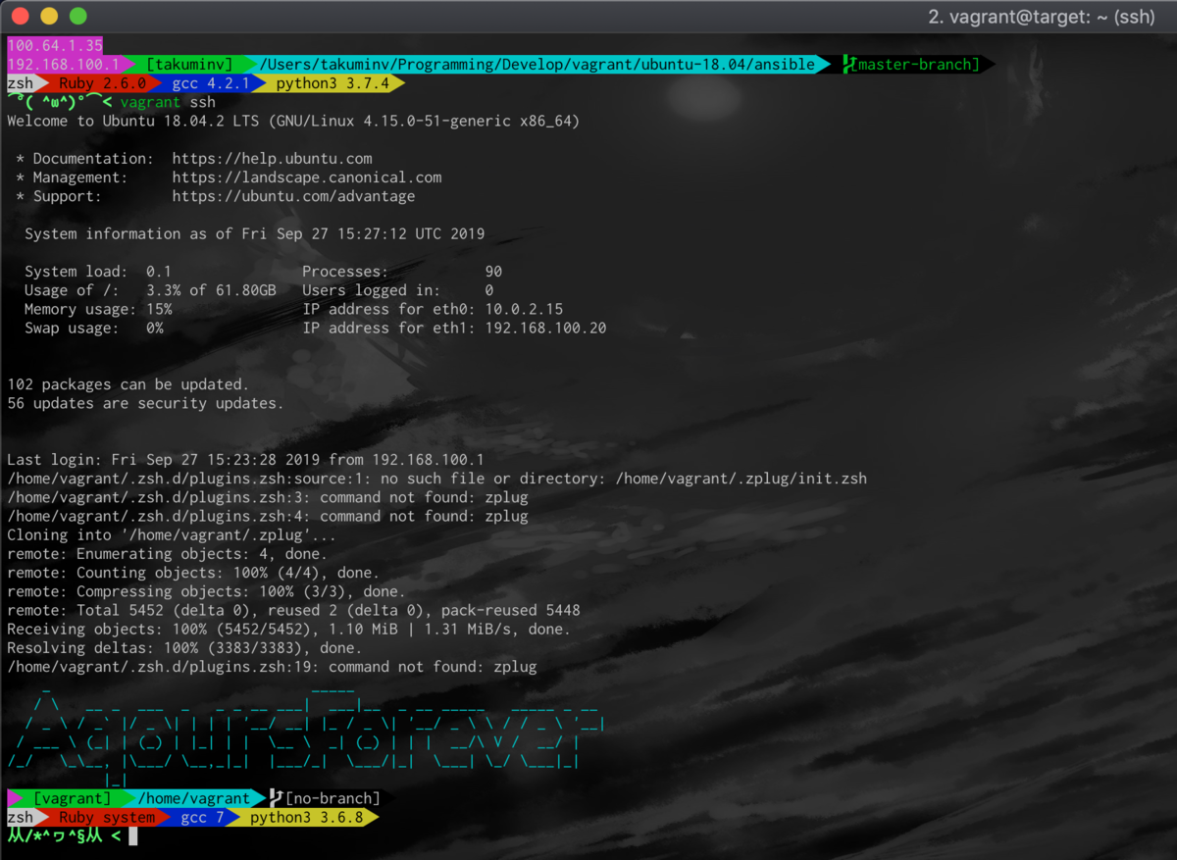Open the https://ubuntu.com/advantage link
This screenshot has height=860, width=1177.
(293, 196)
